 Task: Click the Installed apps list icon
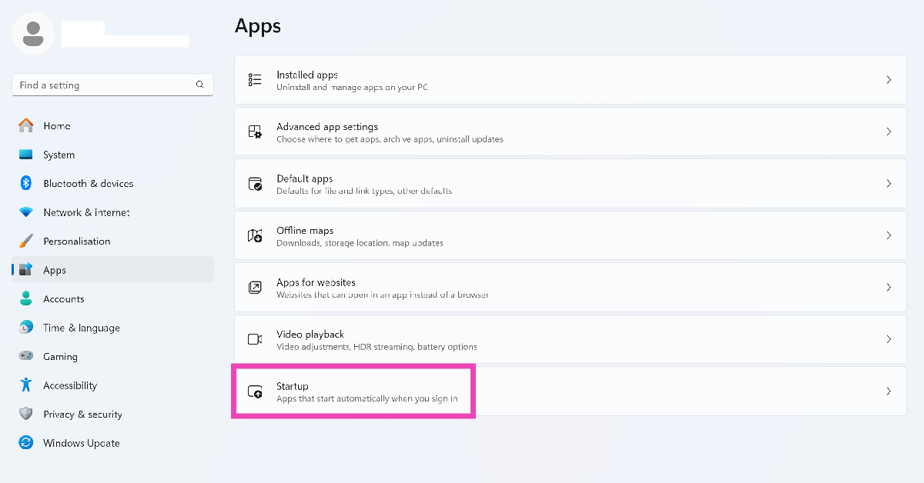pos(255,80)
